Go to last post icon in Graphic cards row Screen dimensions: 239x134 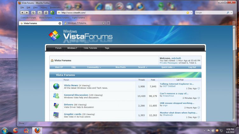coord(199,117)
